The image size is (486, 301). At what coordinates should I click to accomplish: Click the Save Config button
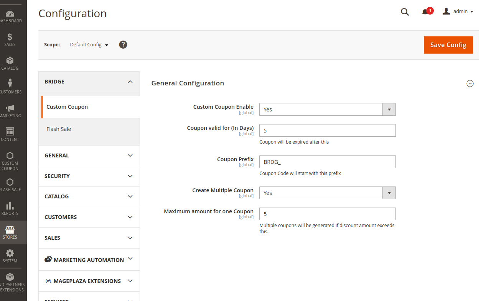448,45
